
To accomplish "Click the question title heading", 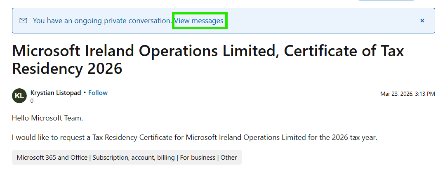I will coord(208,59).
